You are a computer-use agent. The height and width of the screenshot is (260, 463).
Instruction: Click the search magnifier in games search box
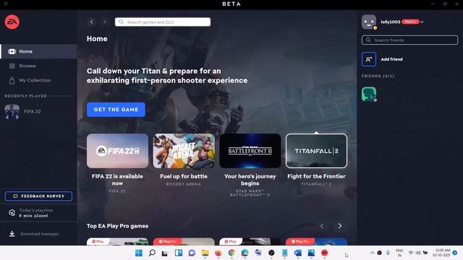(x=121, y=22)
